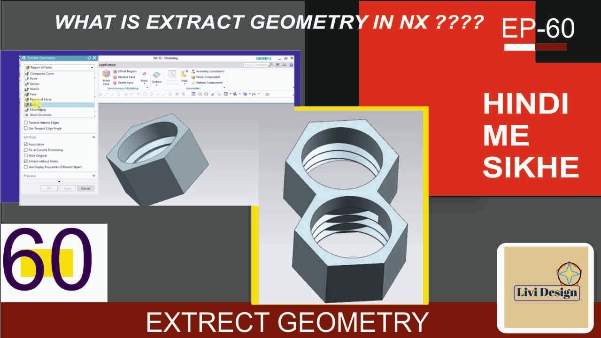Click the Livi Design logo
This screenshot has height=338, width=601.
(546, 287)
